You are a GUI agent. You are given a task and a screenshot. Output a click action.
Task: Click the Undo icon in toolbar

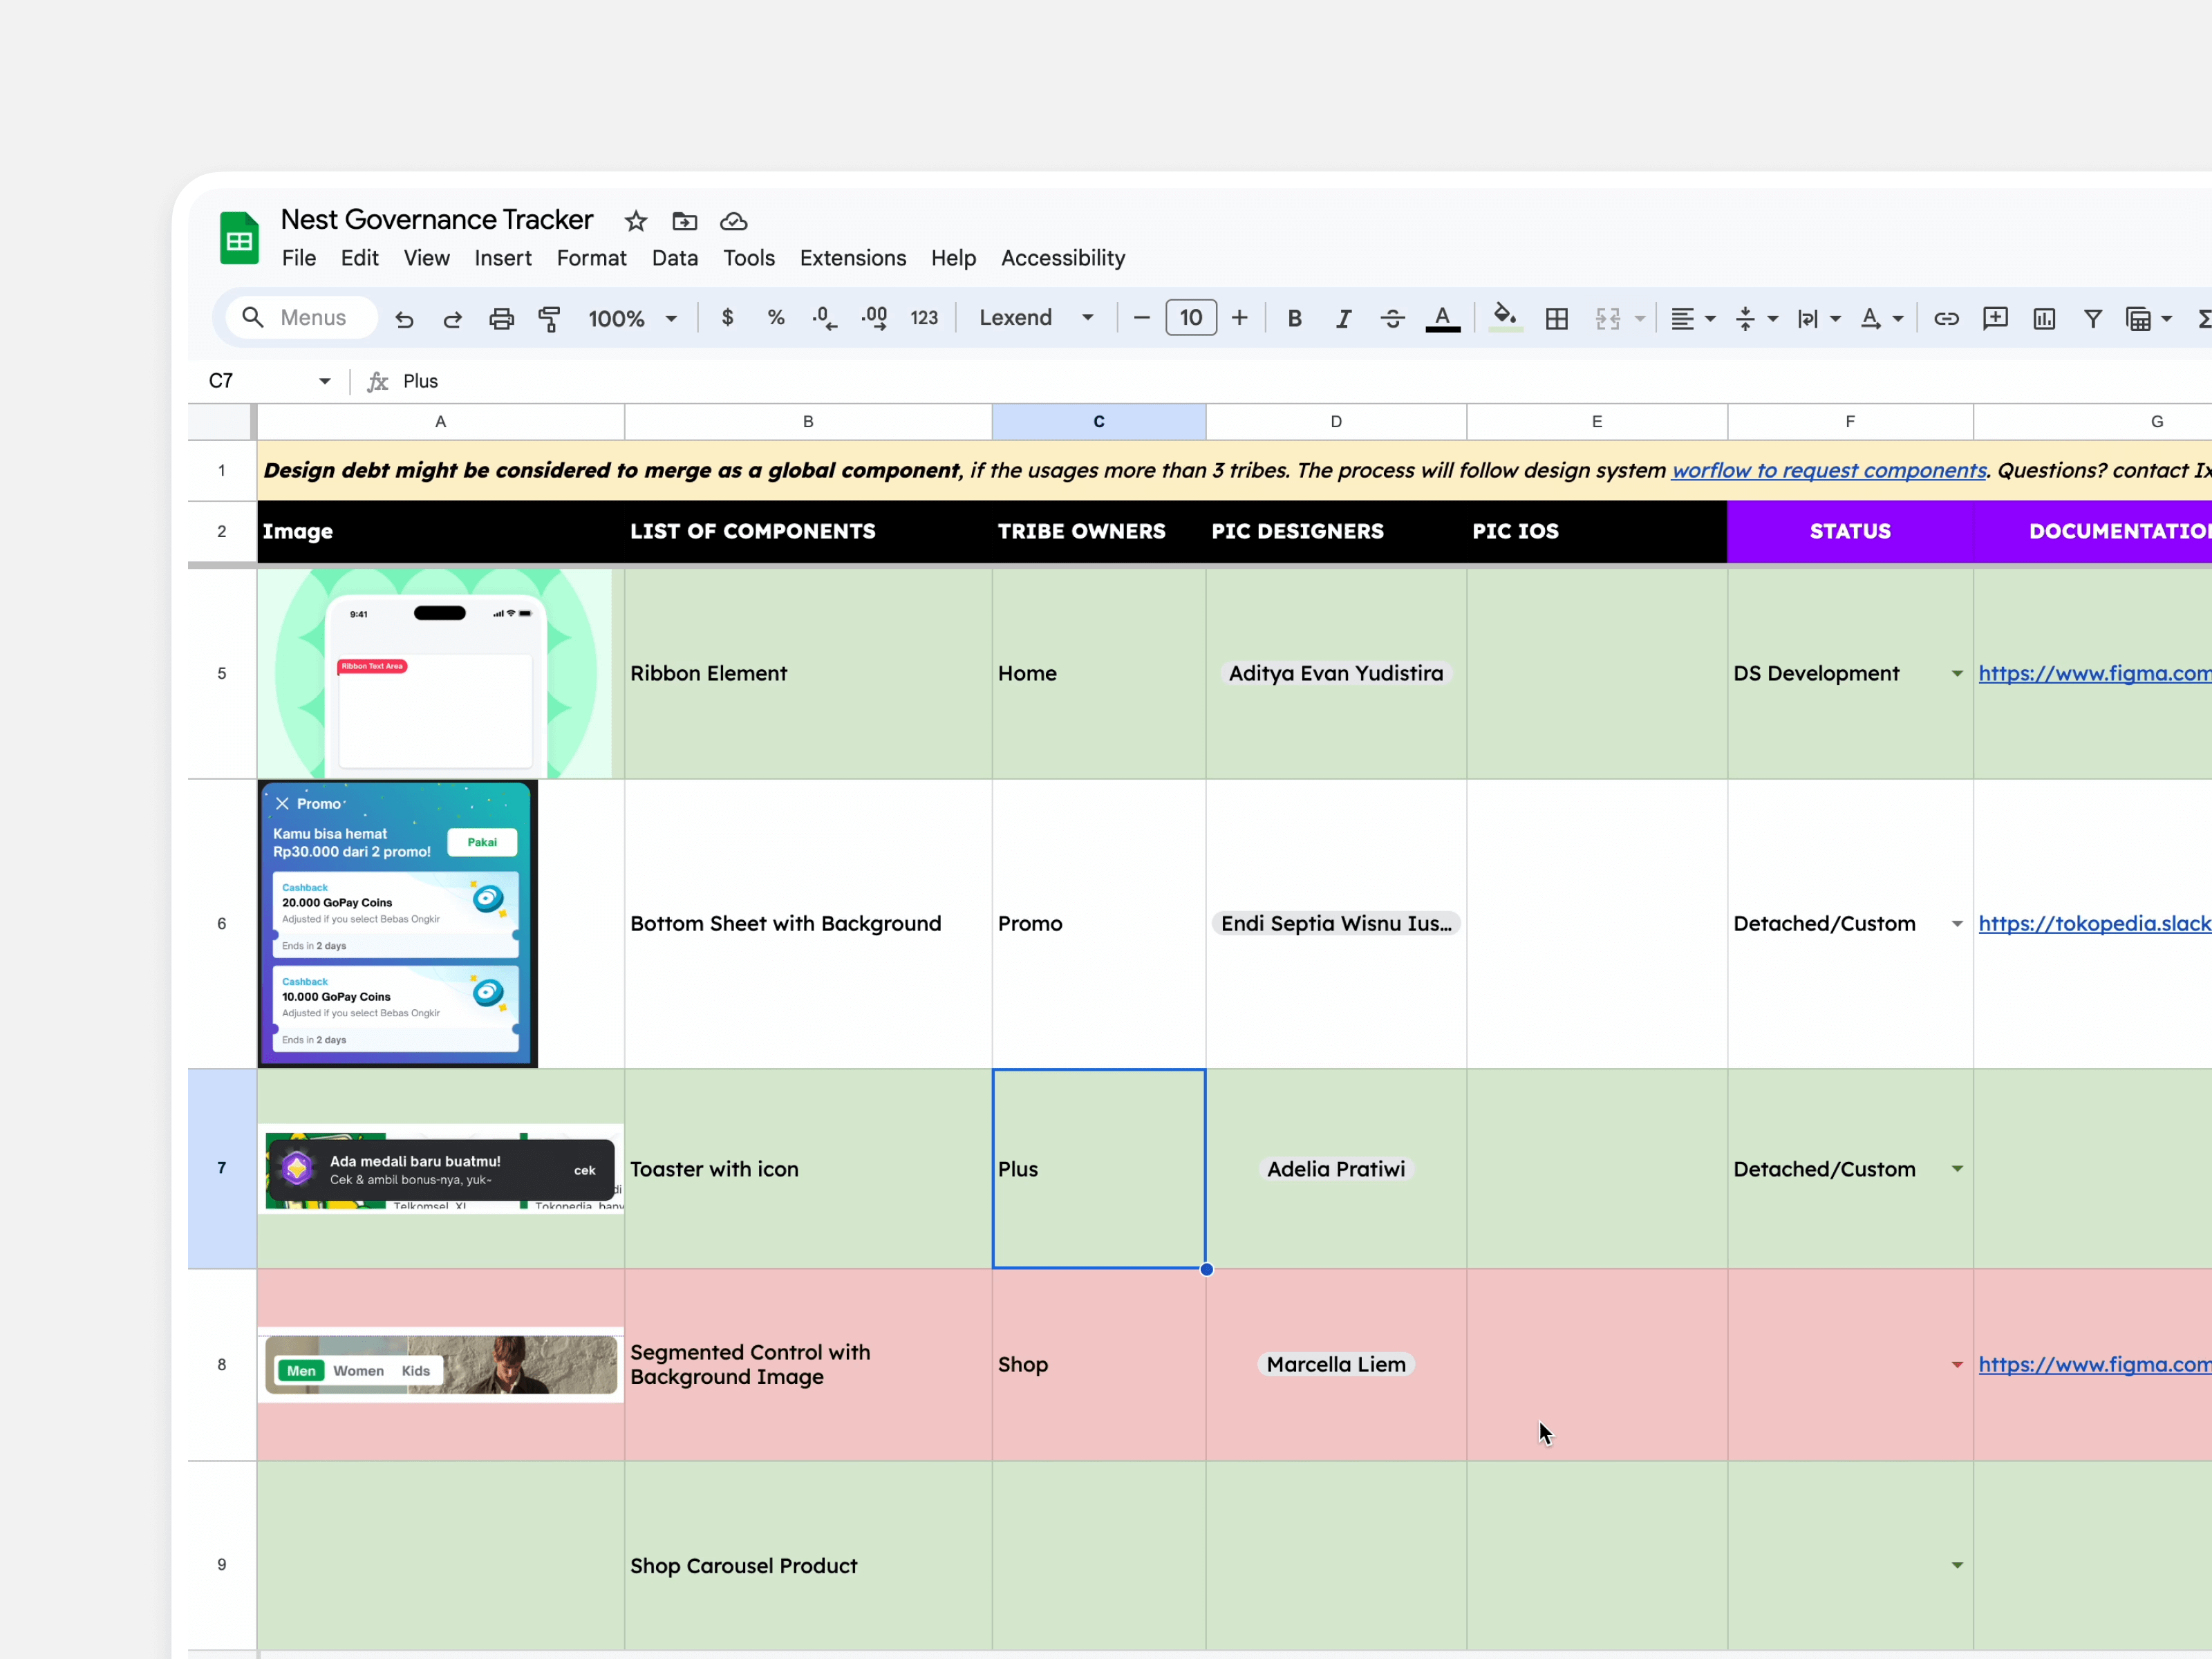click(404, 318)
